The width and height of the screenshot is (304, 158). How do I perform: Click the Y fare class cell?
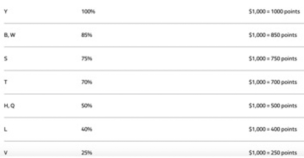[x=5, y=12]
